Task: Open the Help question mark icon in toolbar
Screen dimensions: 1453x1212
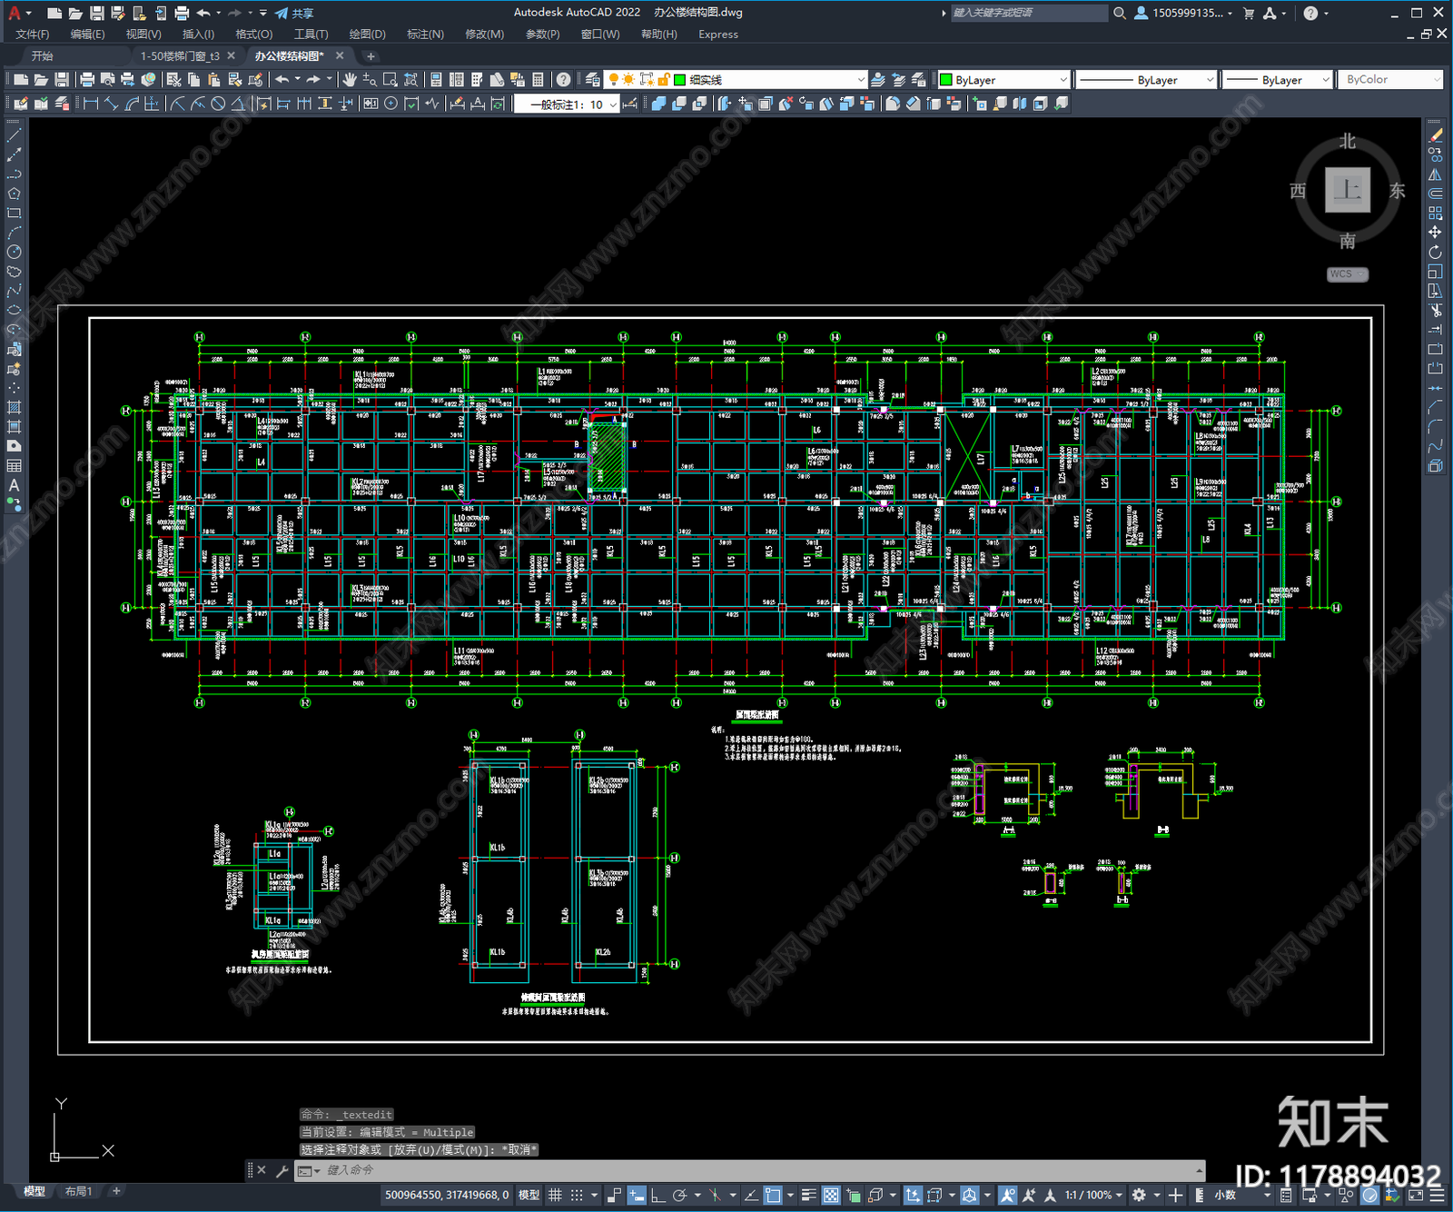Action: coord(564,80)
